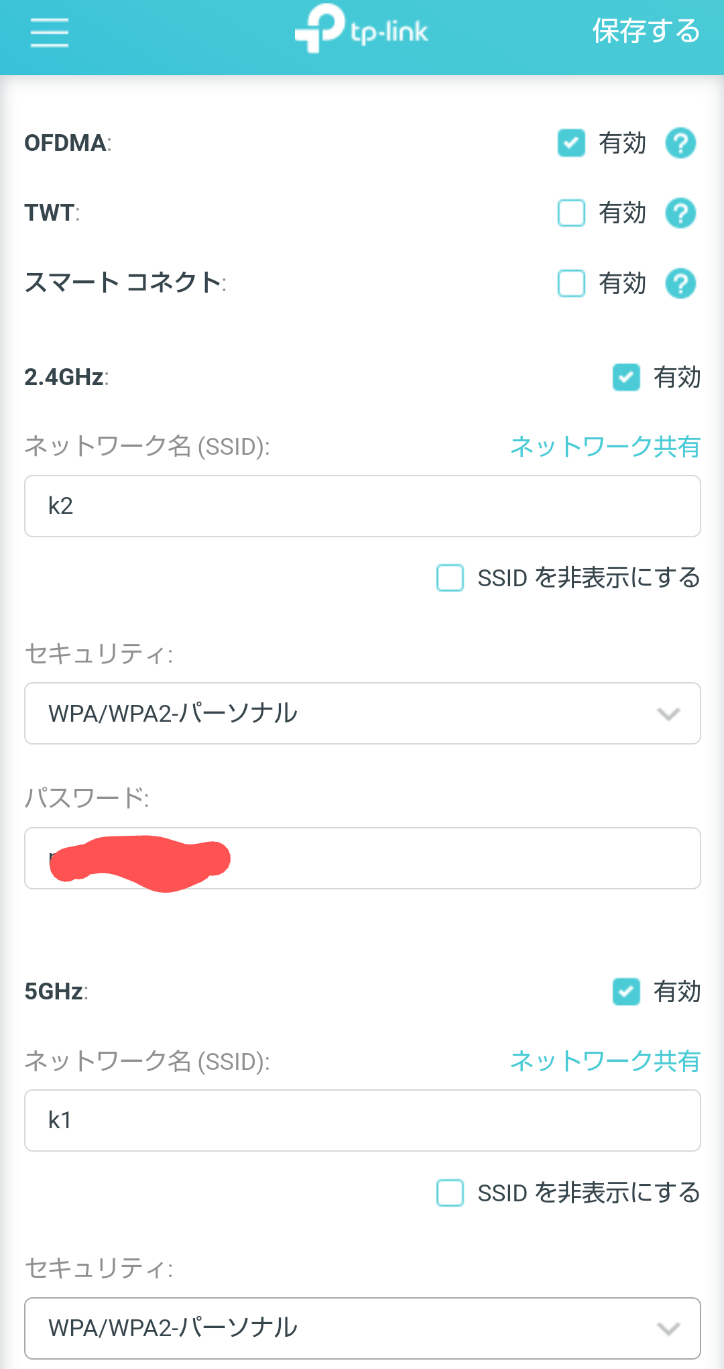Open the 2.4GHz security dropdown
The image size is (724, 1369).
(362, 714)
